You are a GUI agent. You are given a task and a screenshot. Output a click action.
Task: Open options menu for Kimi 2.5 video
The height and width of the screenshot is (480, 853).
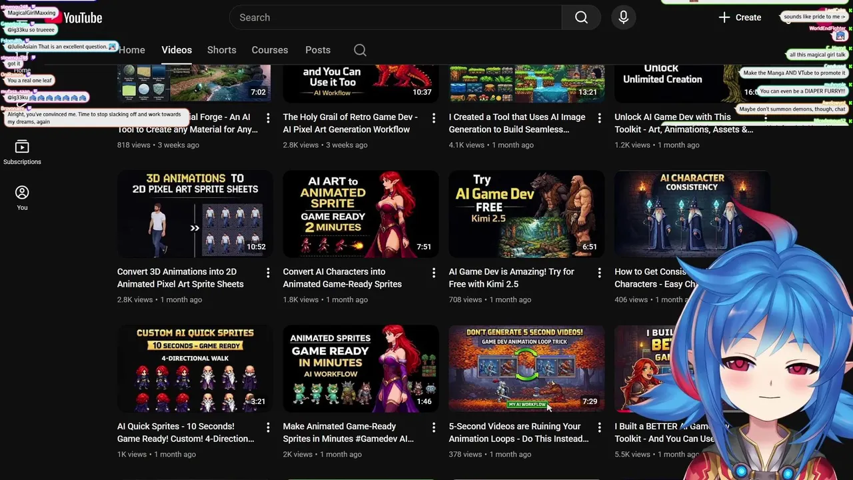click(599, 273)
